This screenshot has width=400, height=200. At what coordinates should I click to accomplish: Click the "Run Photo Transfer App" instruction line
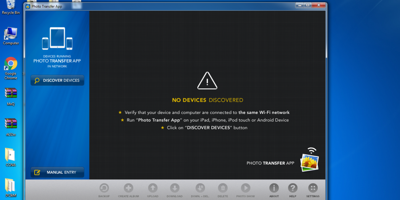205,120
